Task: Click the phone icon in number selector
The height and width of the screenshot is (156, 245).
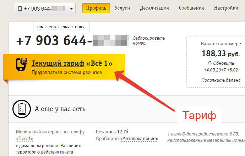Action: click(x=20, y=9)
